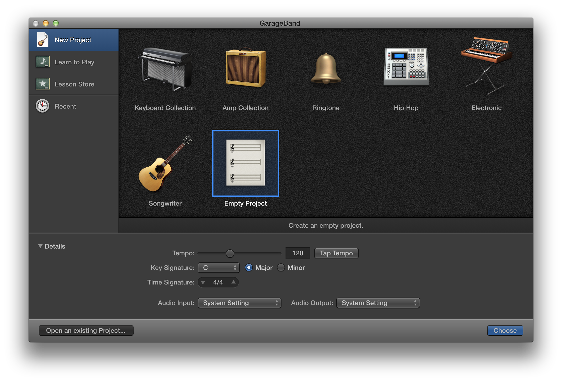Viewport: 562px width, 382px height.
Task: Switch to Learn to Play section
Action: click(74, 62)
